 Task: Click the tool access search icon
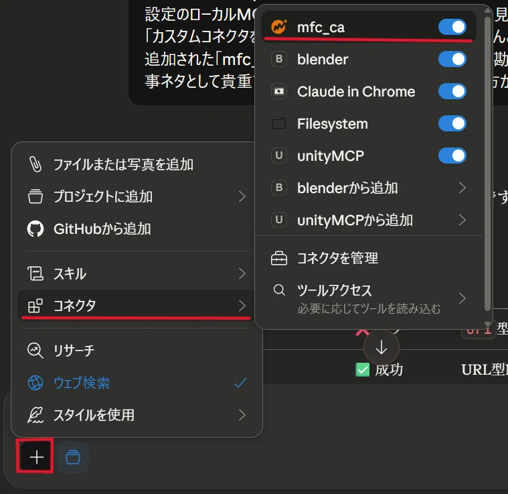click(x=279, y=290)
